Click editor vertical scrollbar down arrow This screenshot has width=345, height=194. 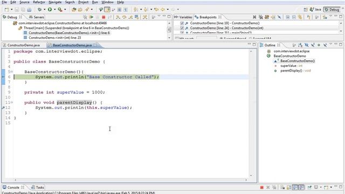(251, 175)
